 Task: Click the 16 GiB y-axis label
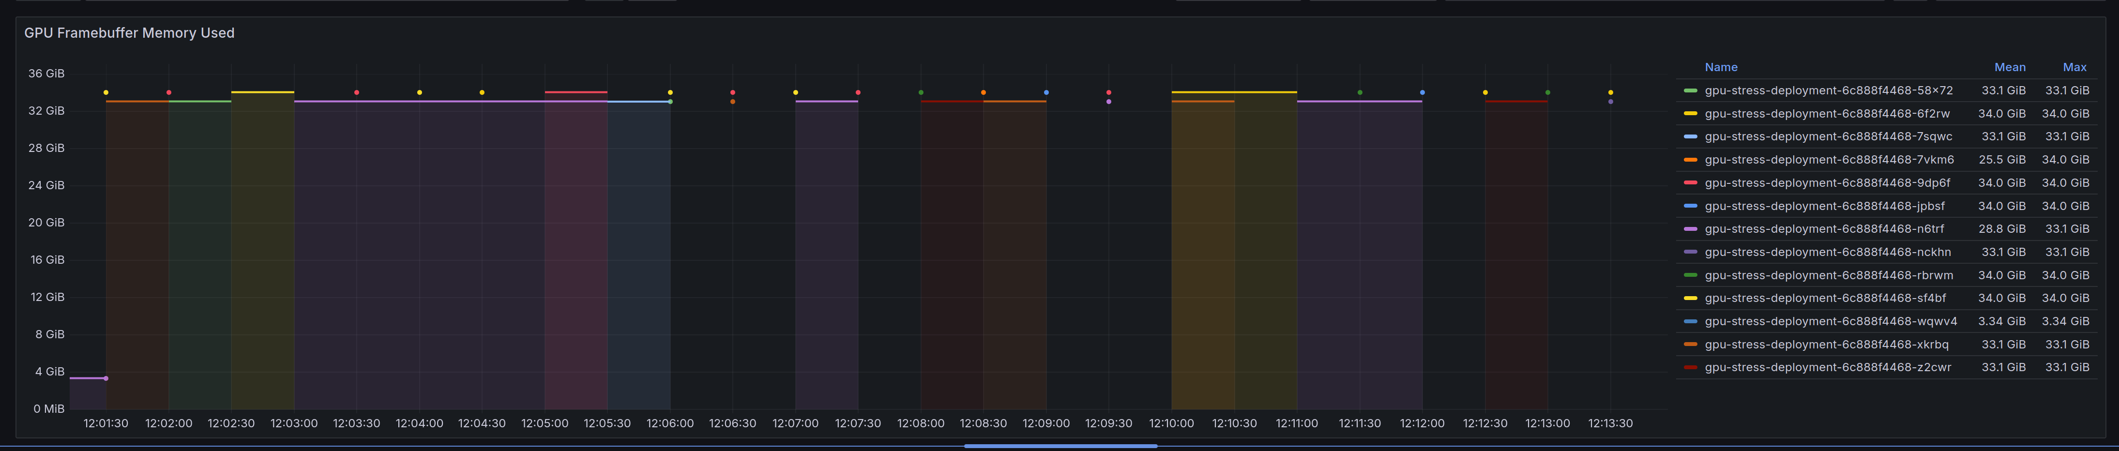tap(47, 260)
